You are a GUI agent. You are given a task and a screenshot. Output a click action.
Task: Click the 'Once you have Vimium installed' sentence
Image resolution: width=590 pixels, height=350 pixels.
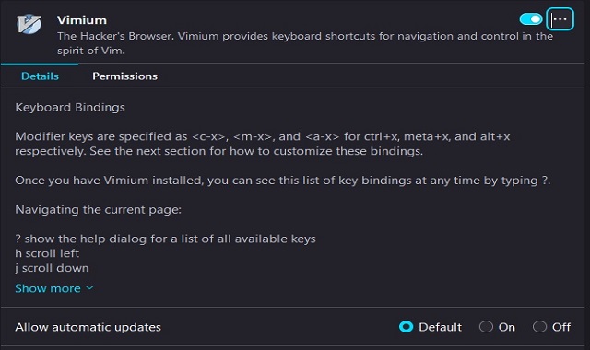283,181
